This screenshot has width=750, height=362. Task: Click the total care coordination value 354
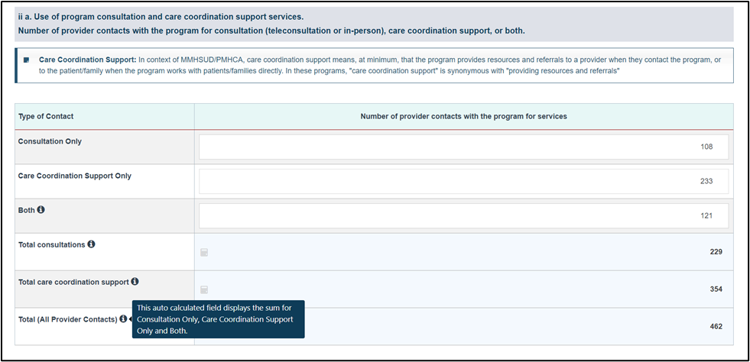point(716,289)
